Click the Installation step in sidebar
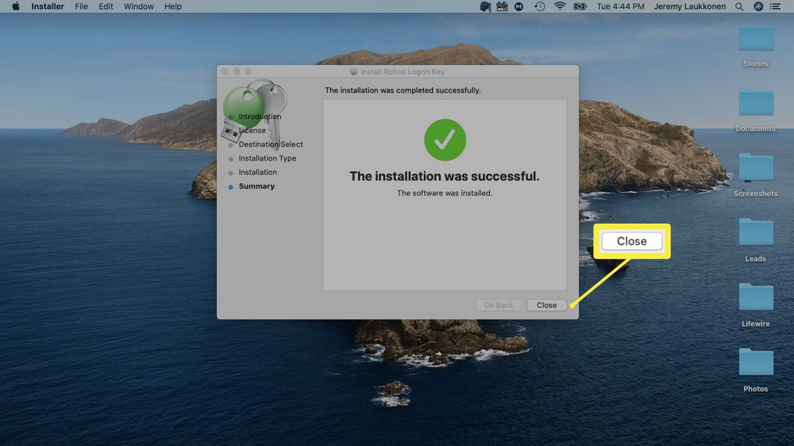Screen dimensions: 794x446 click(x=257, y=172)
